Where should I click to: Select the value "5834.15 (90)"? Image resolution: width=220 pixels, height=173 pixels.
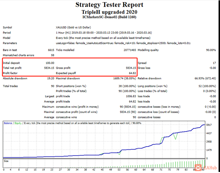coord(128,112)
